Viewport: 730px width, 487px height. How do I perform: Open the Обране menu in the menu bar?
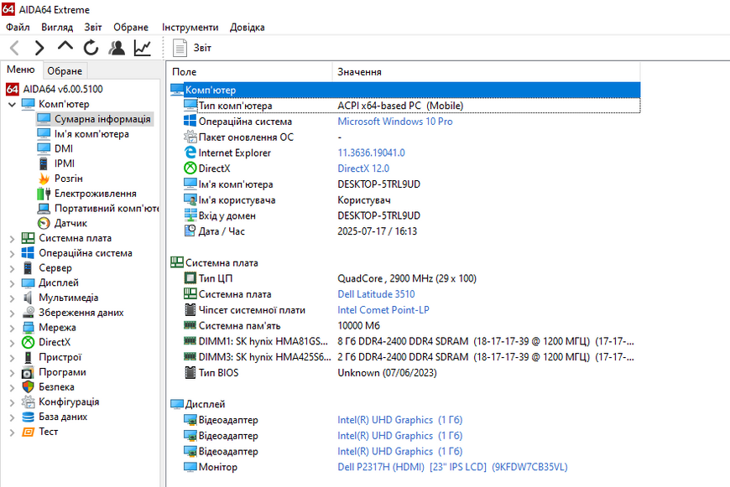click(x=131, y=27)
